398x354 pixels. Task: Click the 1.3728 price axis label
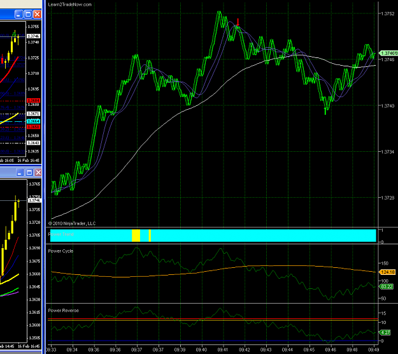point(388,198)
